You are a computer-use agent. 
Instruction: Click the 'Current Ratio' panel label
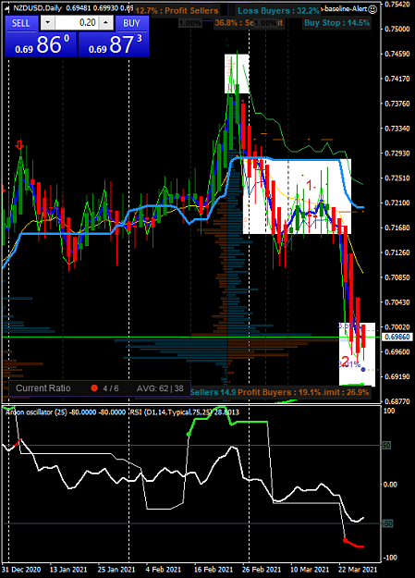point(43,388)
